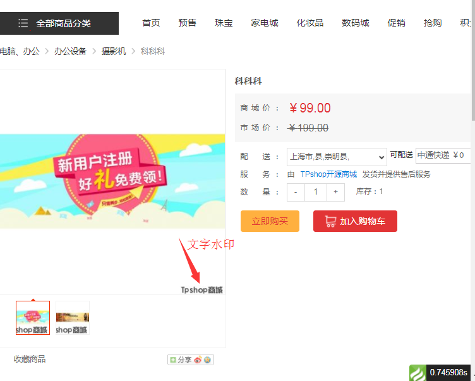The height and width of the screenshot is (381, 475).
Task: Click the shopping cart icon on 加入购物车
Action: 330,222
